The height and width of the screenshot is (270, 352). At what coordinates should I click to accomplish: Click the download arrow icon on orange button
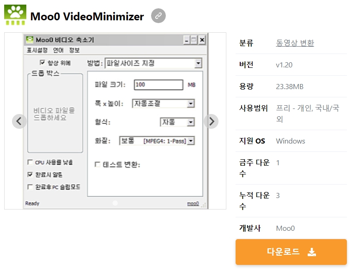tap(312, 252)
